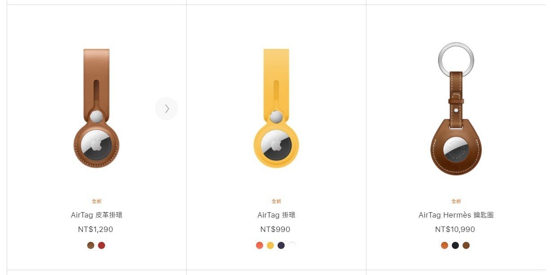The image size is (551, 275).
Task: Pick dark brown swatch for Hermès 鑰匙圈
Action: tap(466, 245)
